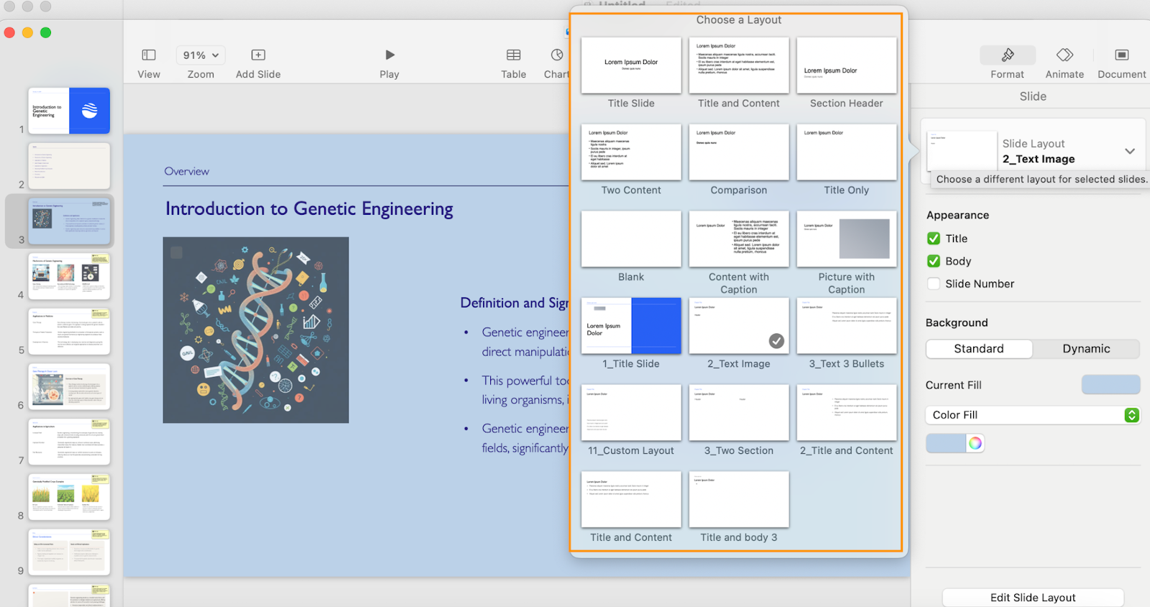Select slide 4 thumbnail in navigator

[69, 276]
